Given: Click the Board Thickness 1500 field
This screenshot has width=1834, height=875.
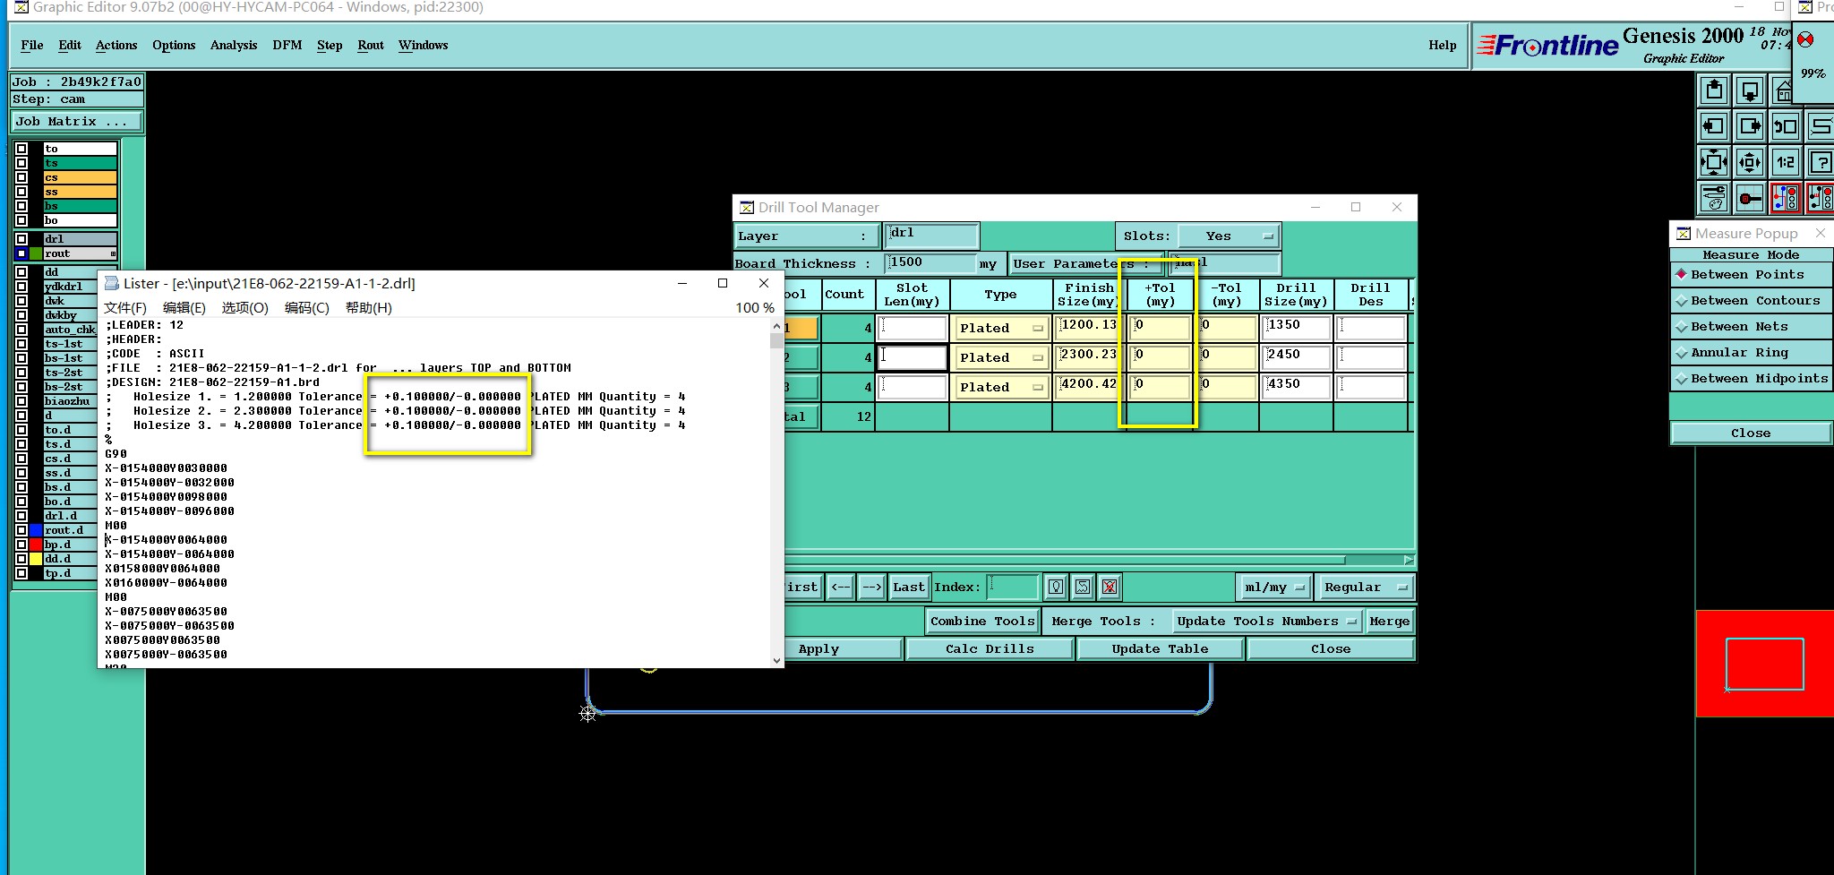Looking at the screenshot, I should click(x=930, y=263).
